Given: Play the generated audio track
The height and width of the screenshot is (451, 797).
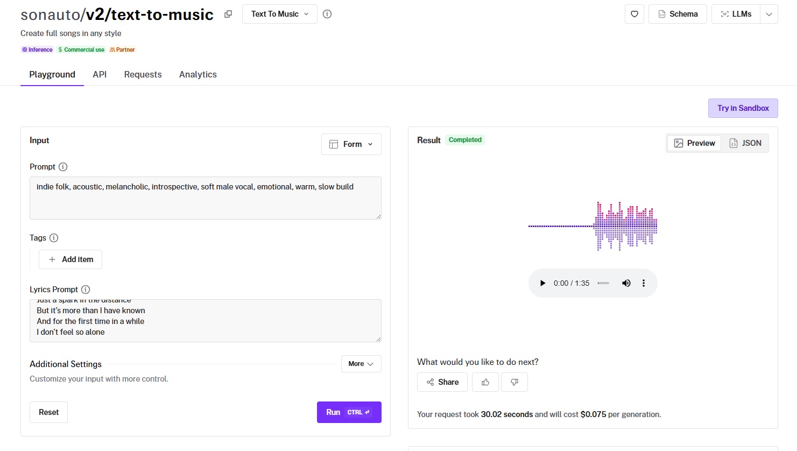Looking at the screenshot, I should tap(542, 283).
